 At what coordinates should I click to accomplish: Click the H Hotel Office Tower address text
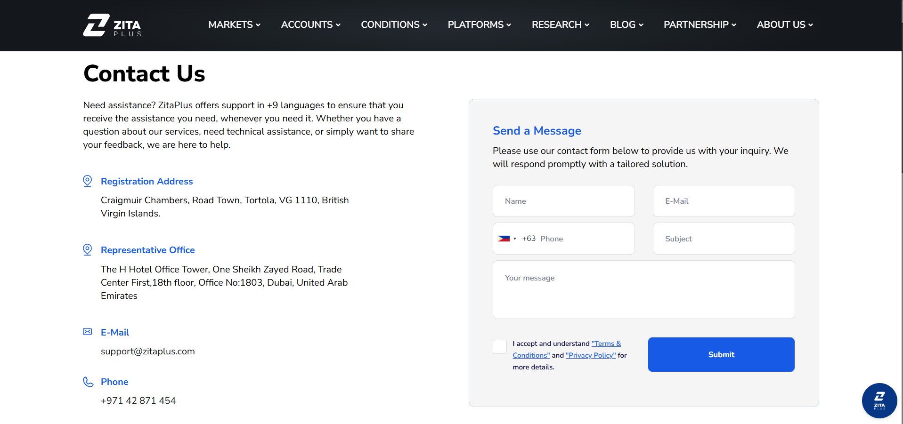coord(224,282)
